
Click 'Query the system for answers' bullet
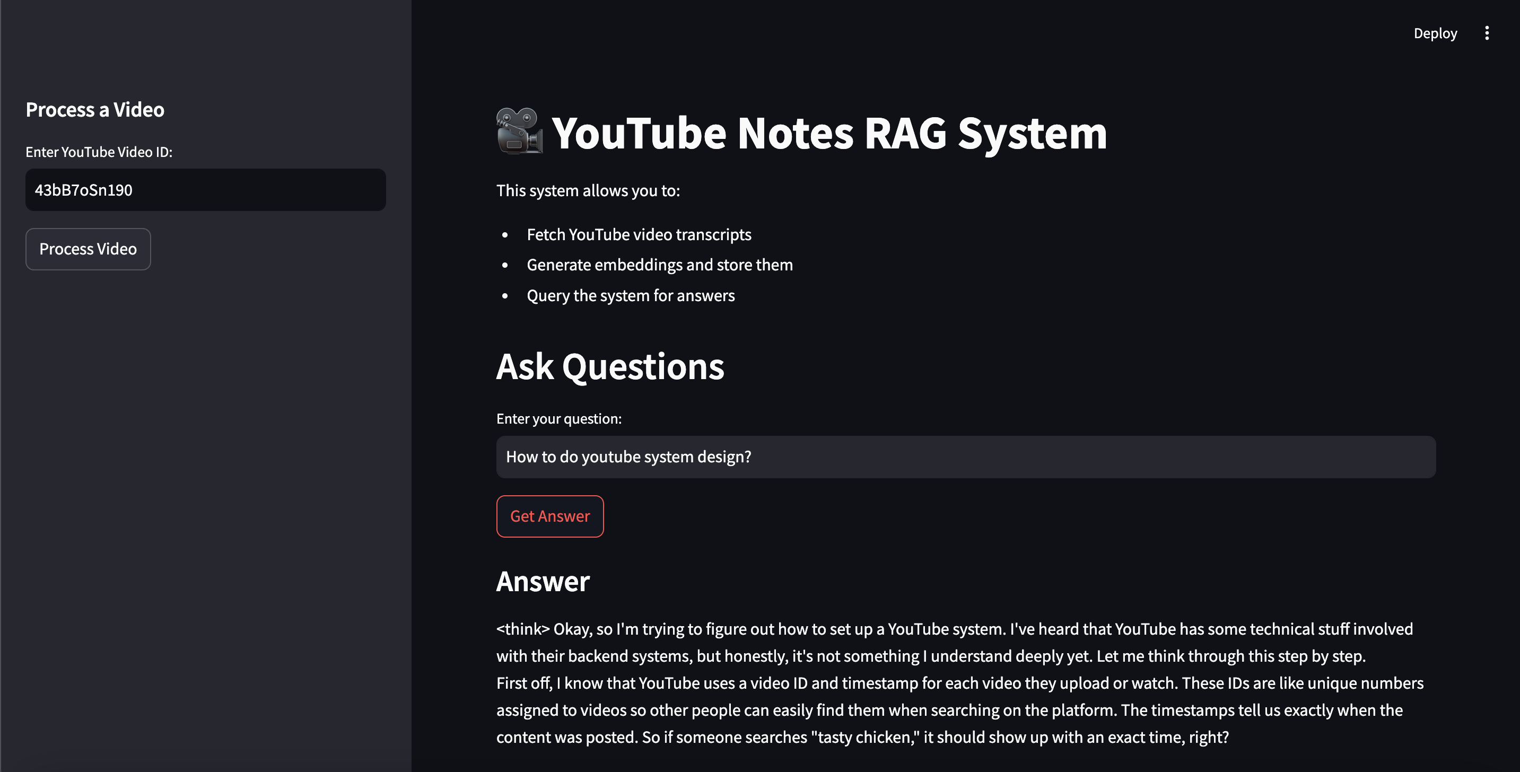pos(630,295)
